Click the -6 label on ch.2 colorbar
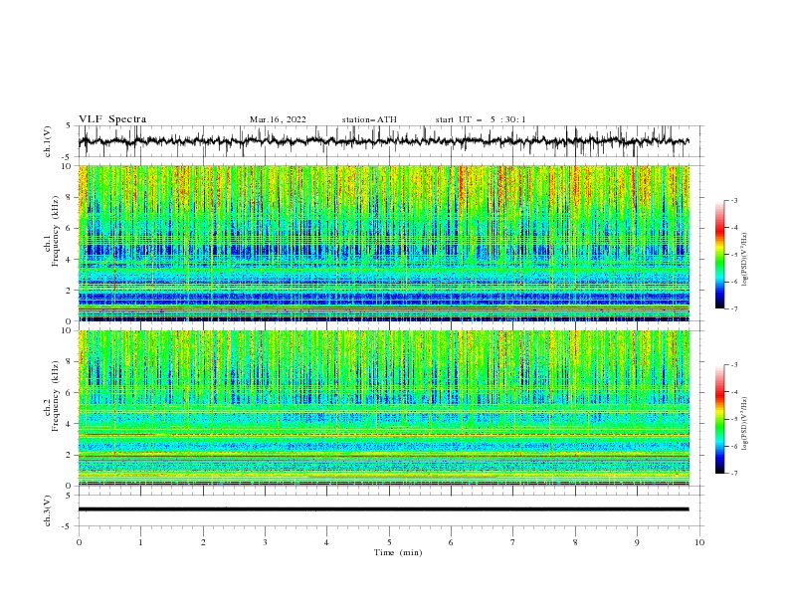The width and height of the screenshot is (788, 609). (734, 446)
